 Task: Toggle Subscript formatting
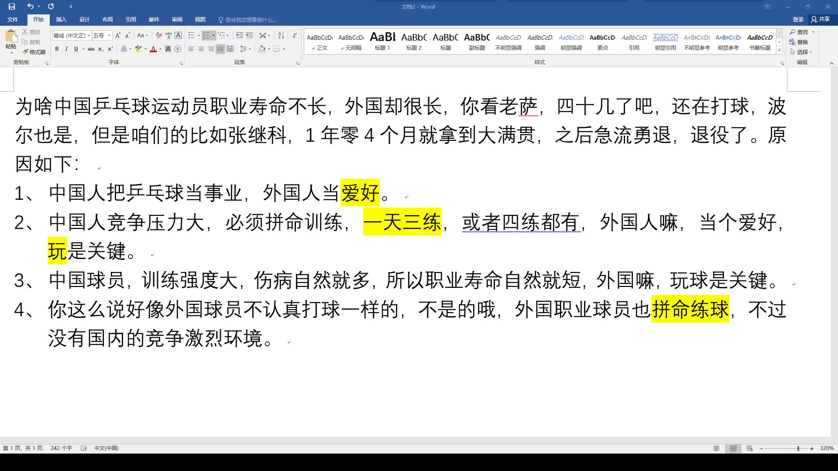click(101, 49)
